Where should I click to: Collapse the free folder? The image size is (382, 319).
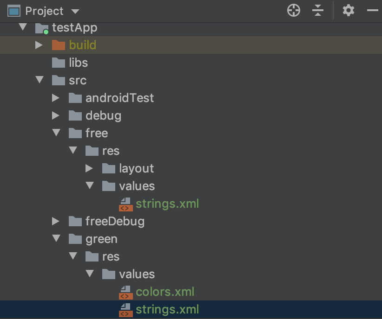[56, 133]
